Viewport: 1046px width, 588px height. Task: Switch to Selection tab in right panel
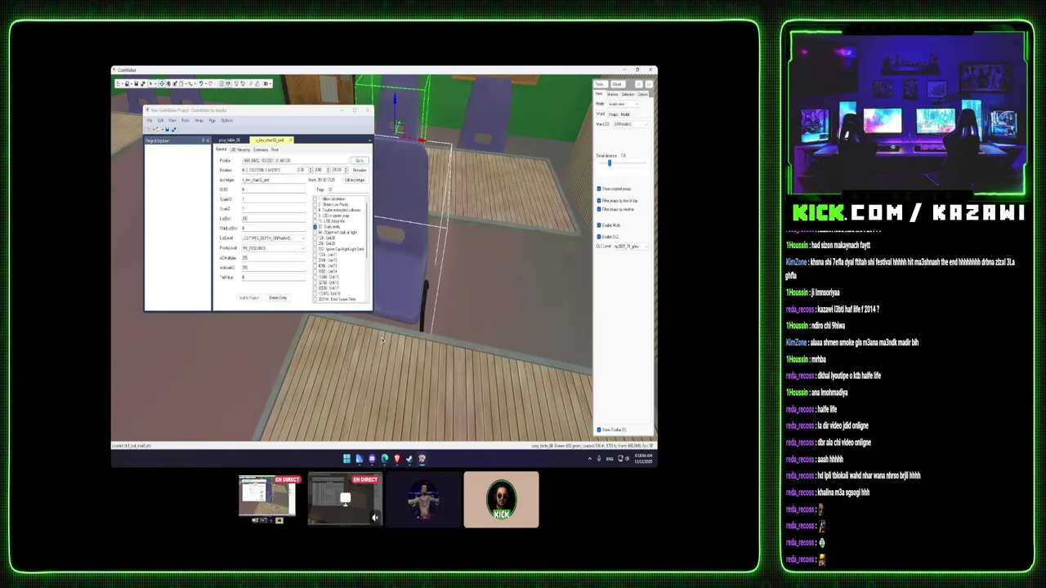point(628,94)
